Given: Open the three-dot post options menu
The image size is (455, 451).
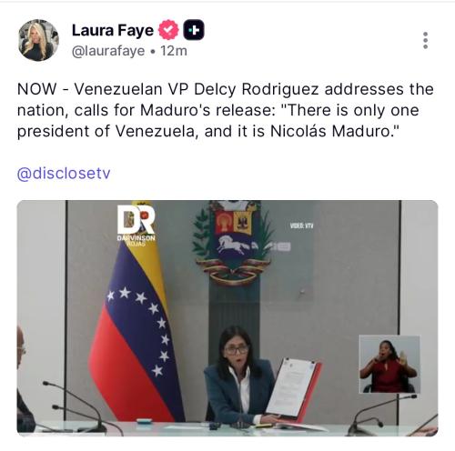Looking at the screenshot, I should point(425,40).
